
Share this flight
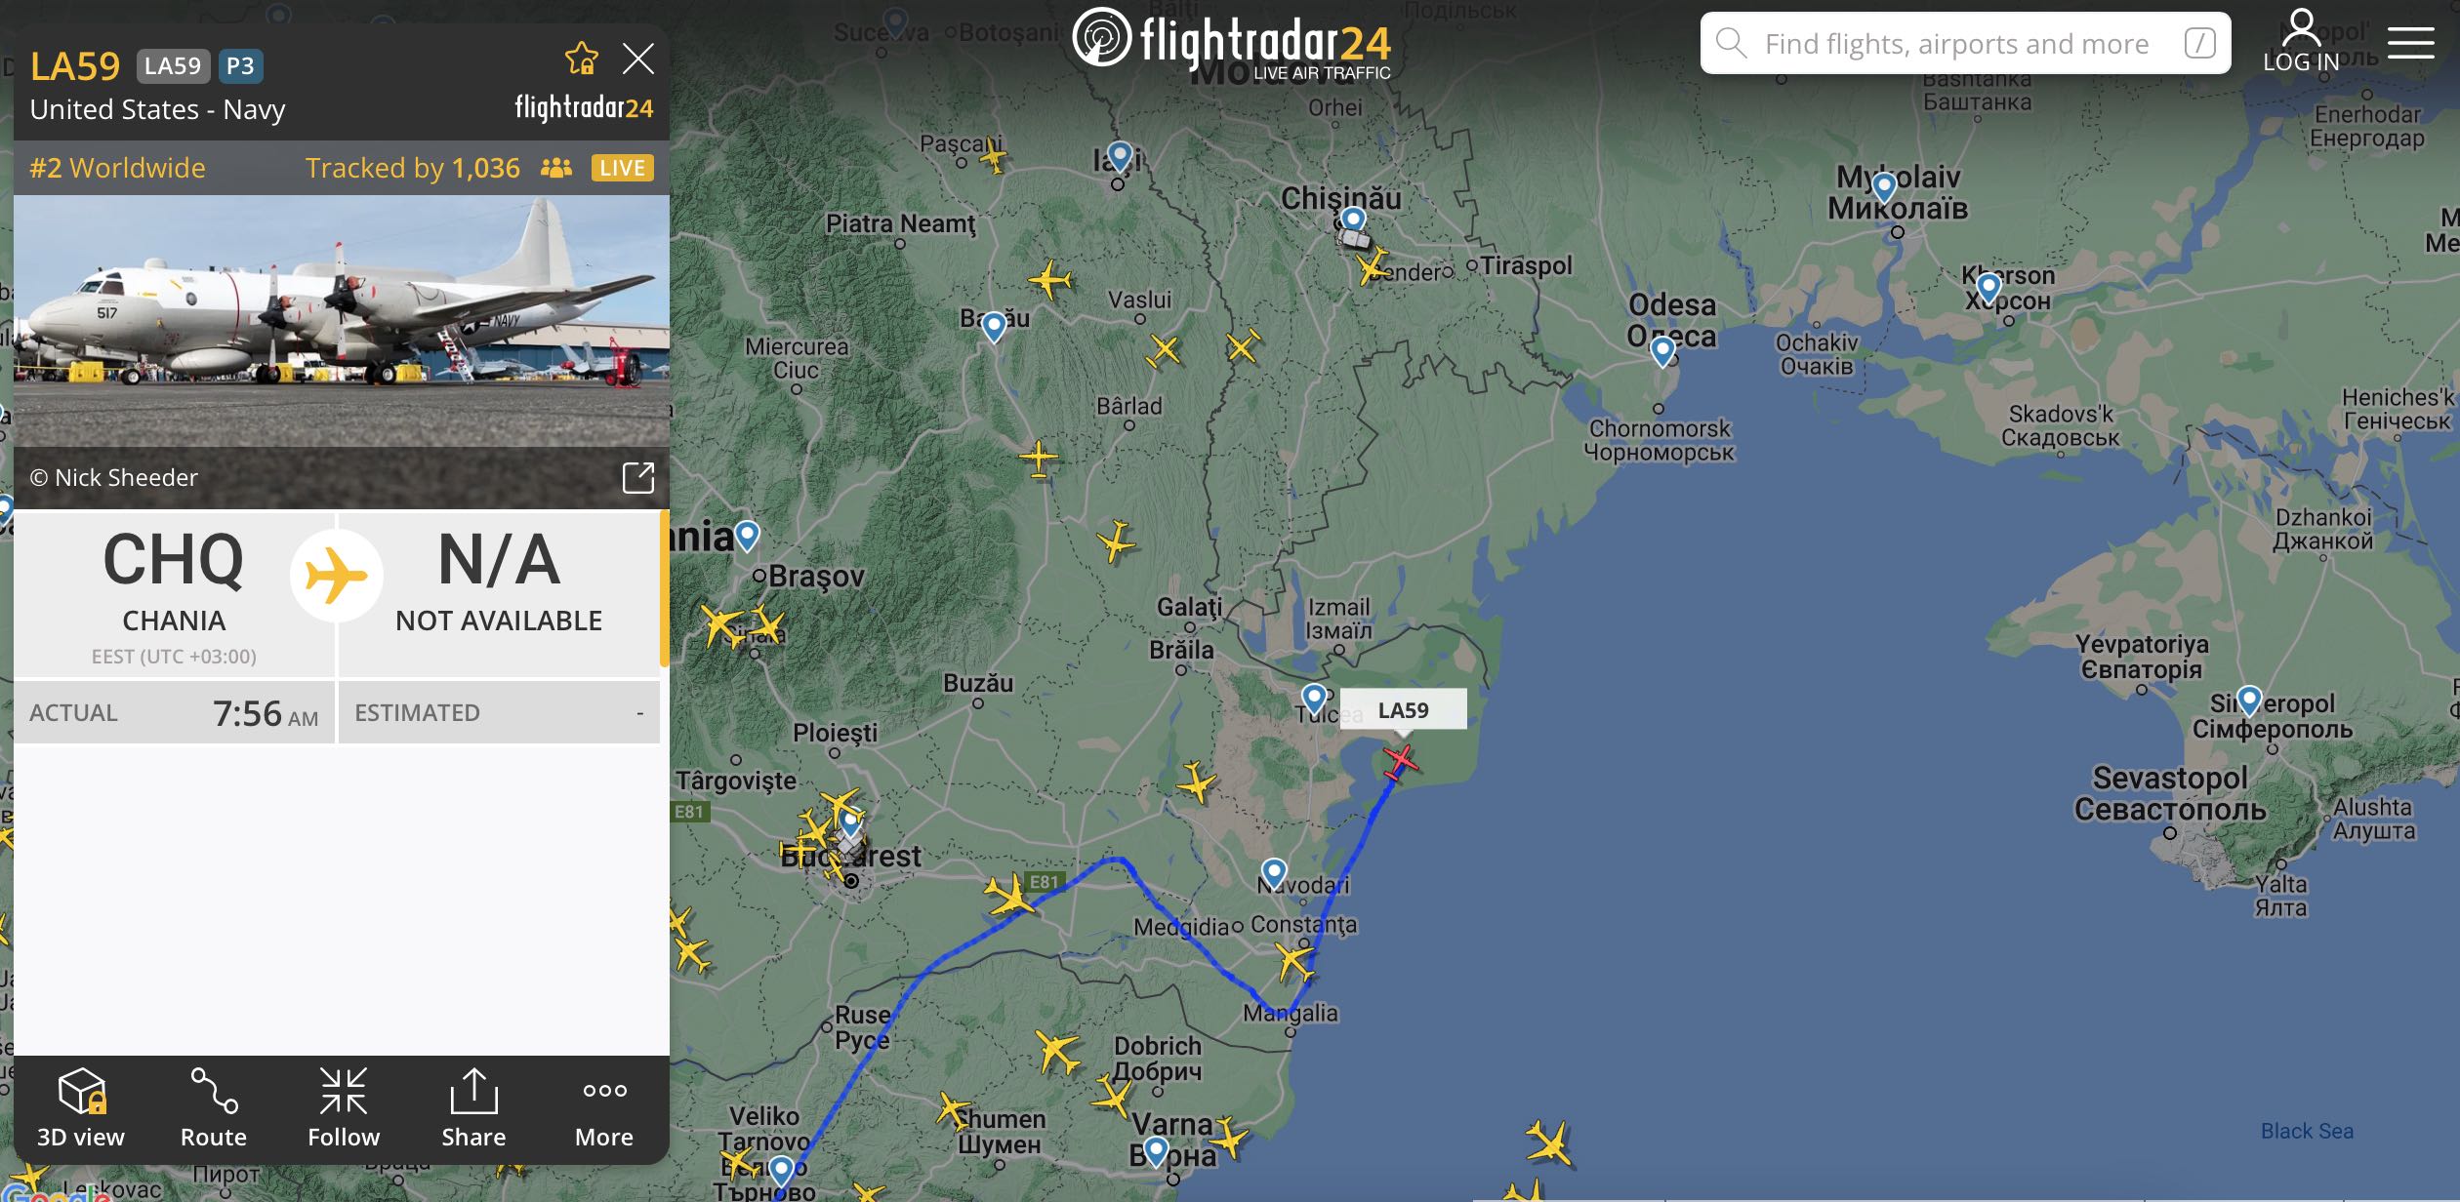coord(473,1108)
